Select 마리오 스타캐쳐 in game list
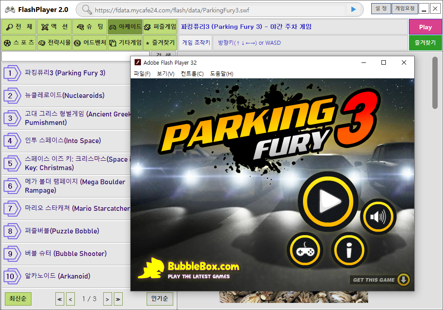The width and height of the screenshot is (443, 310). tap(66, 209)
